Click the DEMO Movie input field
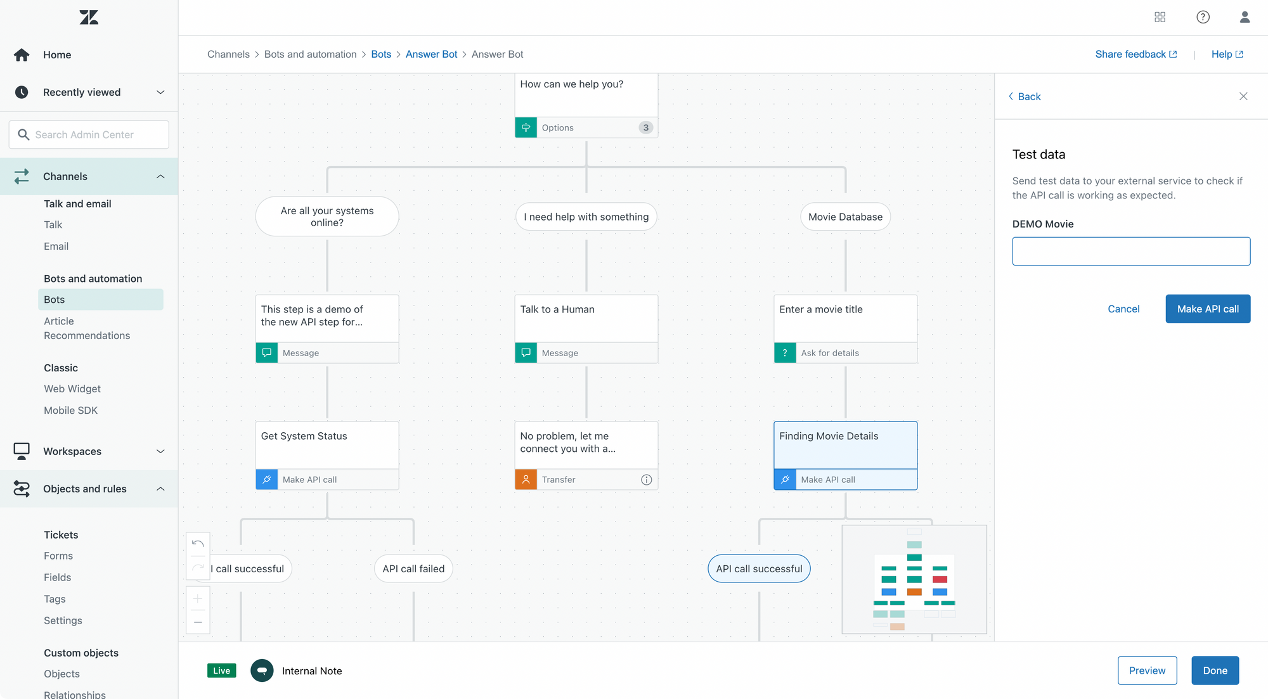This screenshot has width=1268, height=699. pyautogui.click(x=1130, y=251)
